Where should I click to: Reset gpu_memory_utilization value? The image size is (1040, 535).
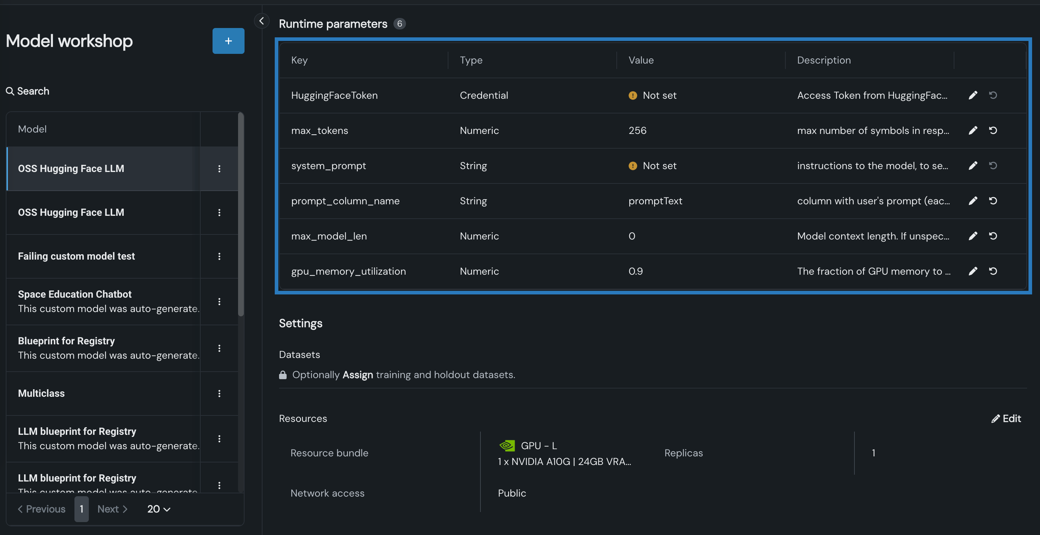coord(993,271)
